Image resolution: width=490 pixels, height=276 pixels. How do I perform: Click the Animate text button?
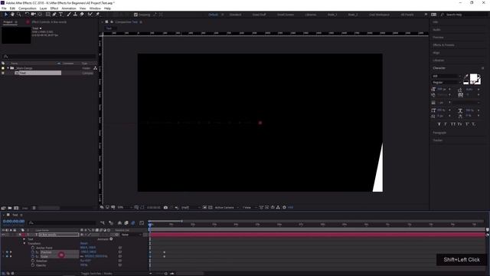[x=105, y=239]
